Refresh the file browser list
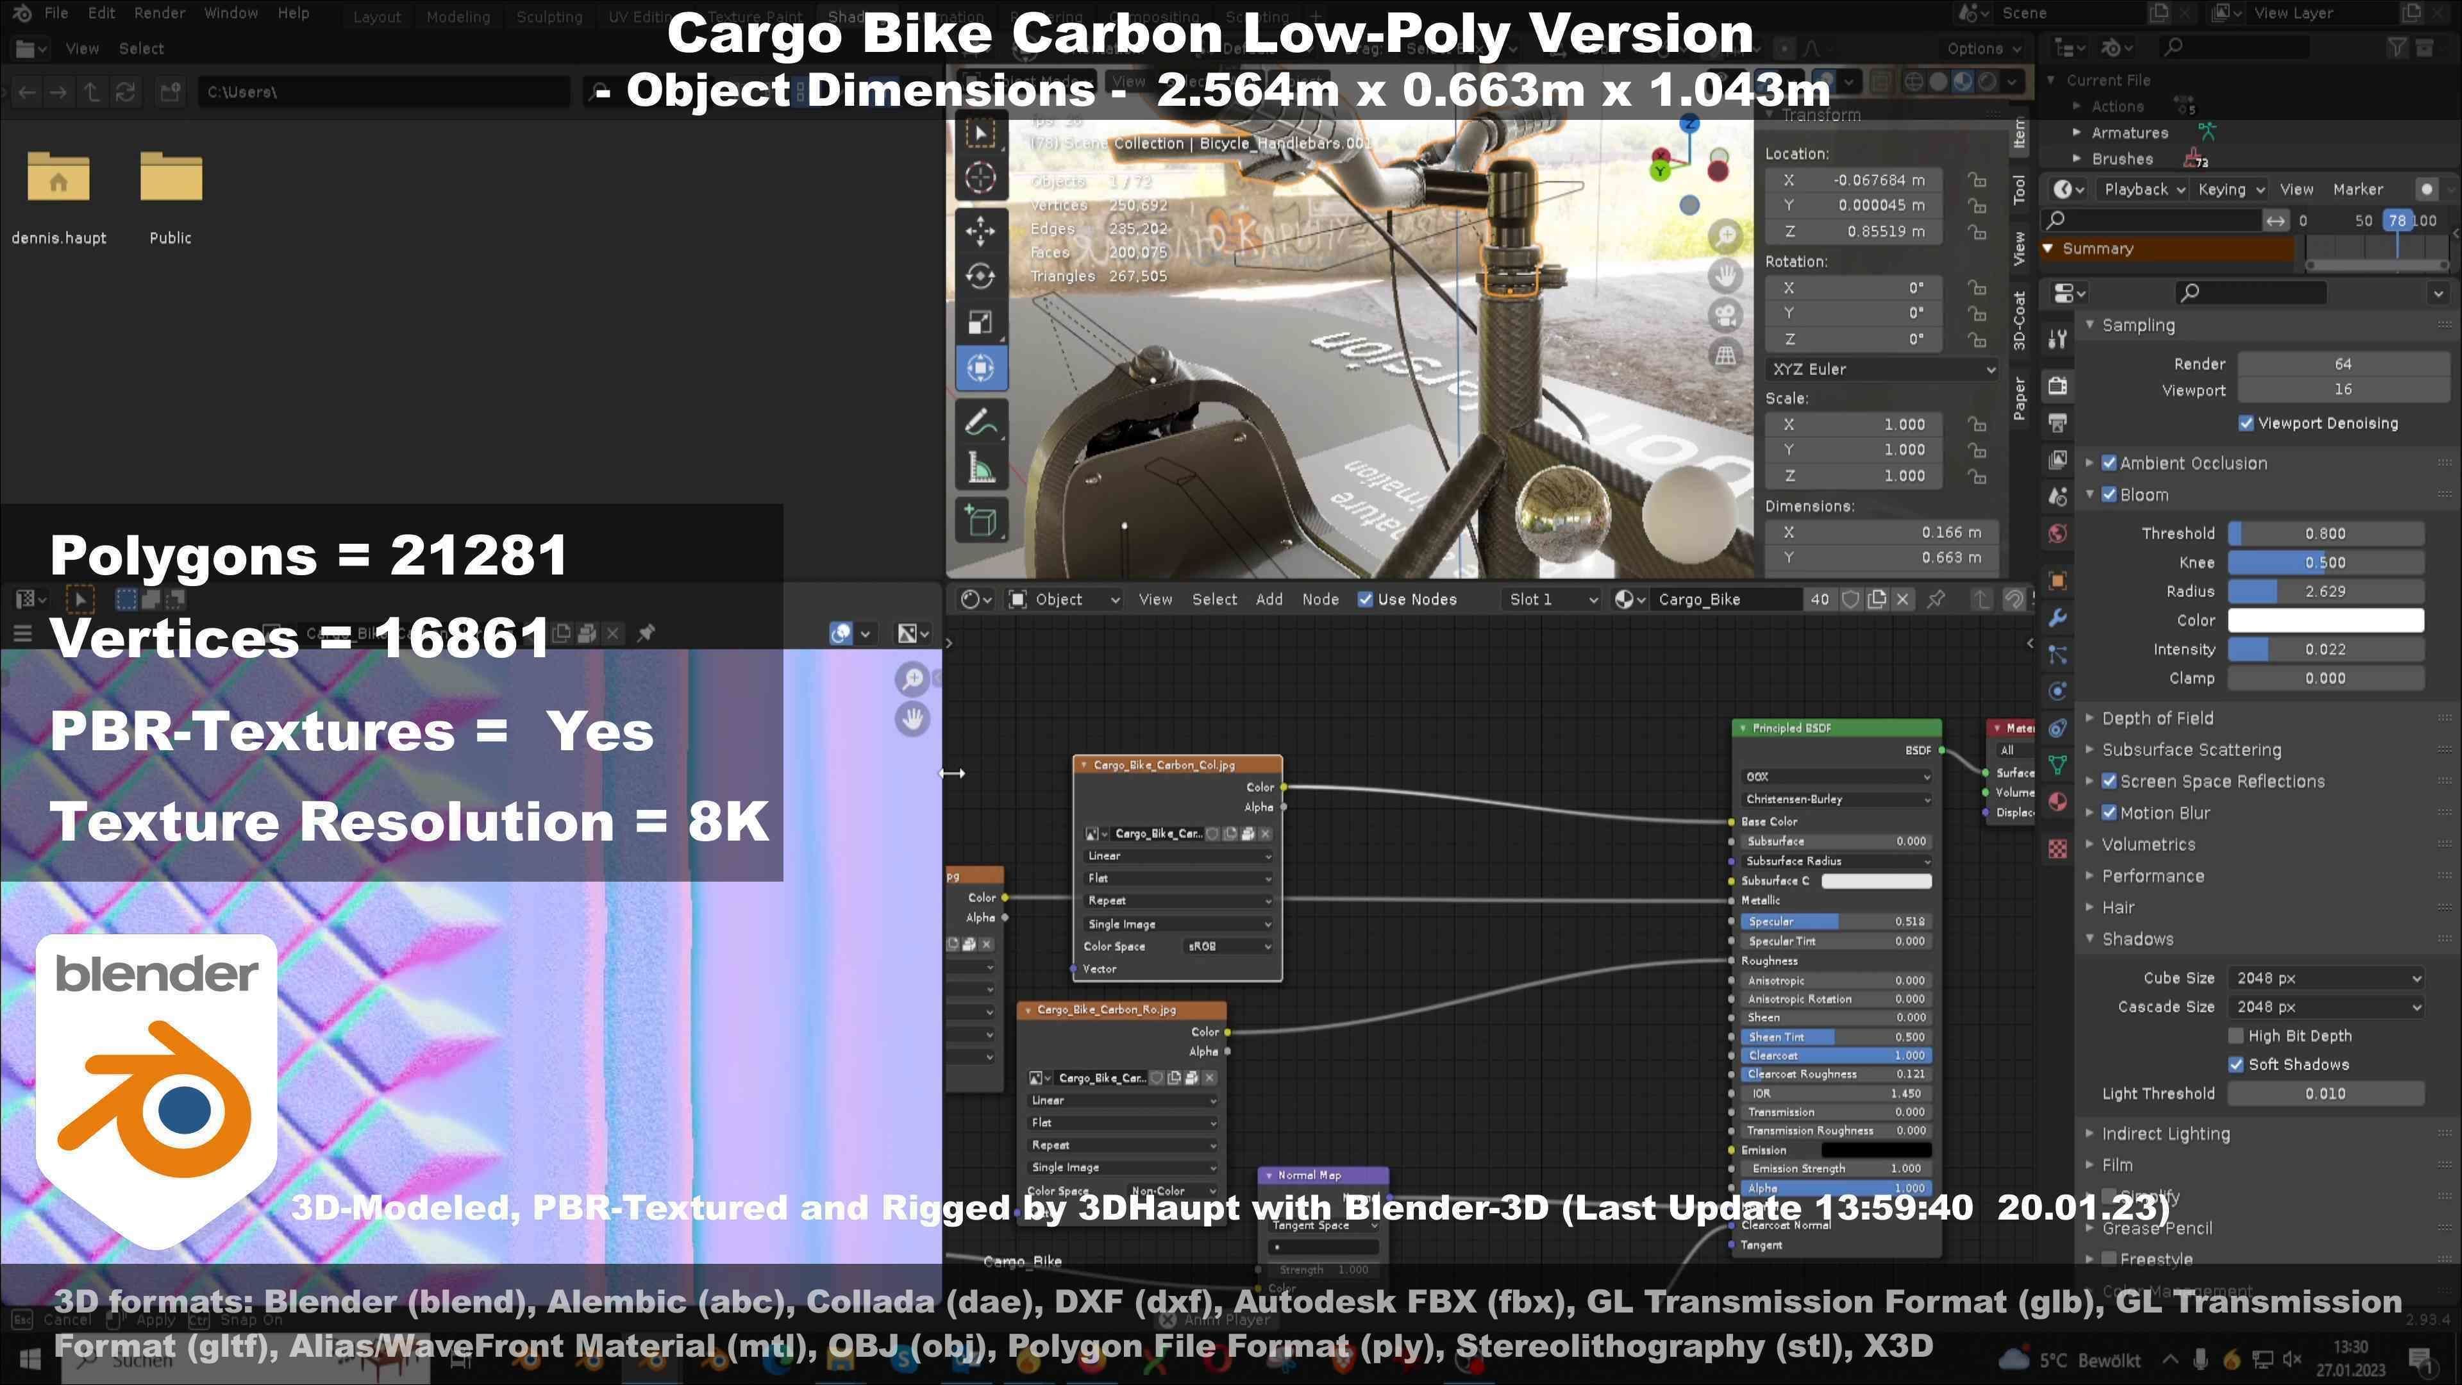 (x=125, y=92)
